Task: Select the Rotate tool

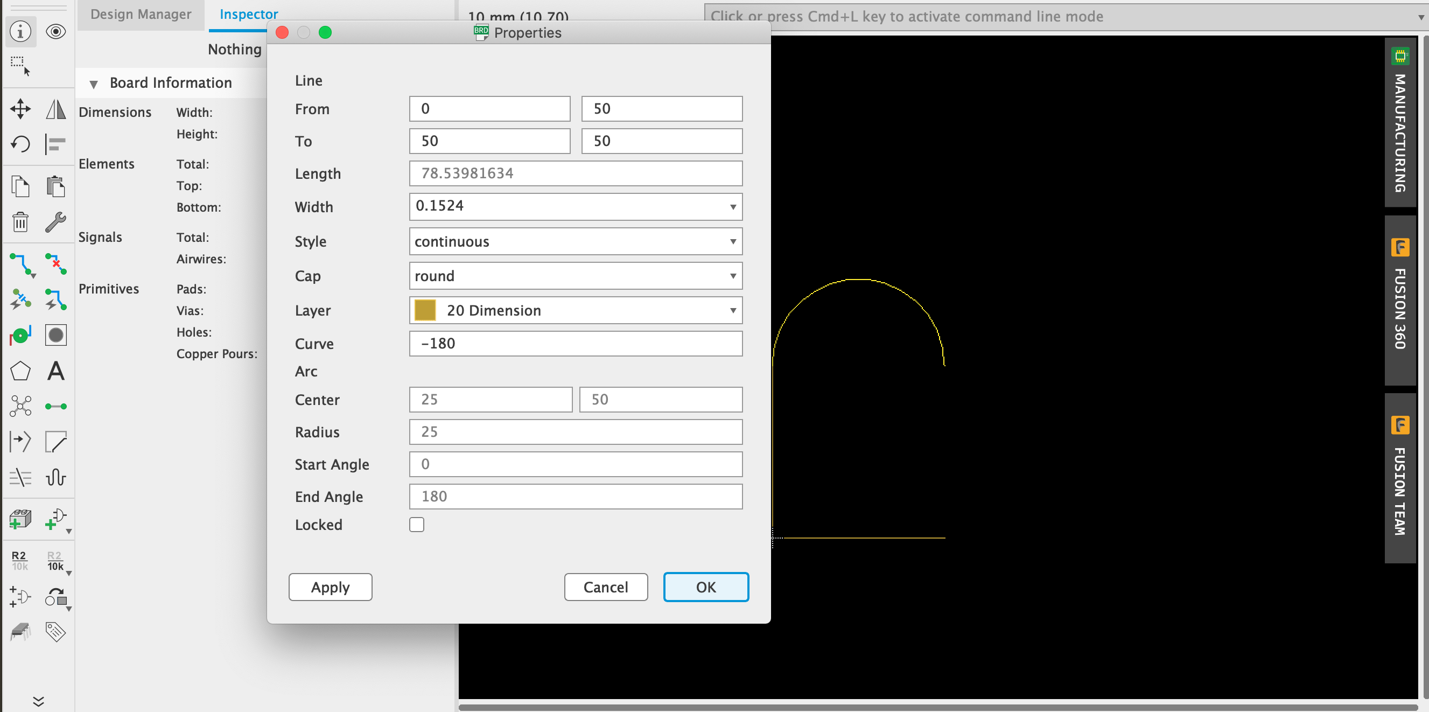Action: click(x=20, y=144)
